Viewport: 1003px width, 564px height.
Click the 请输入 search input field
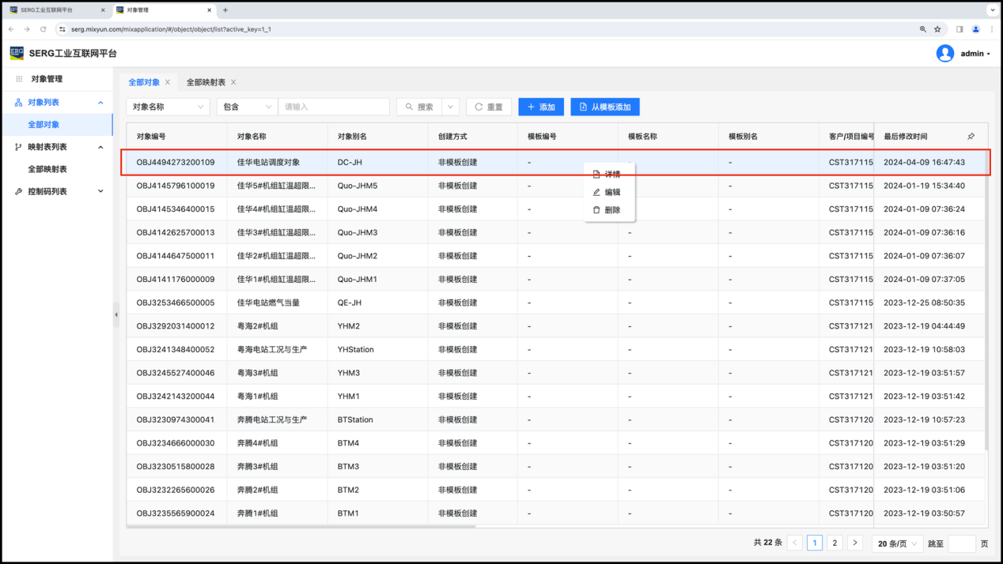(334, 107)
